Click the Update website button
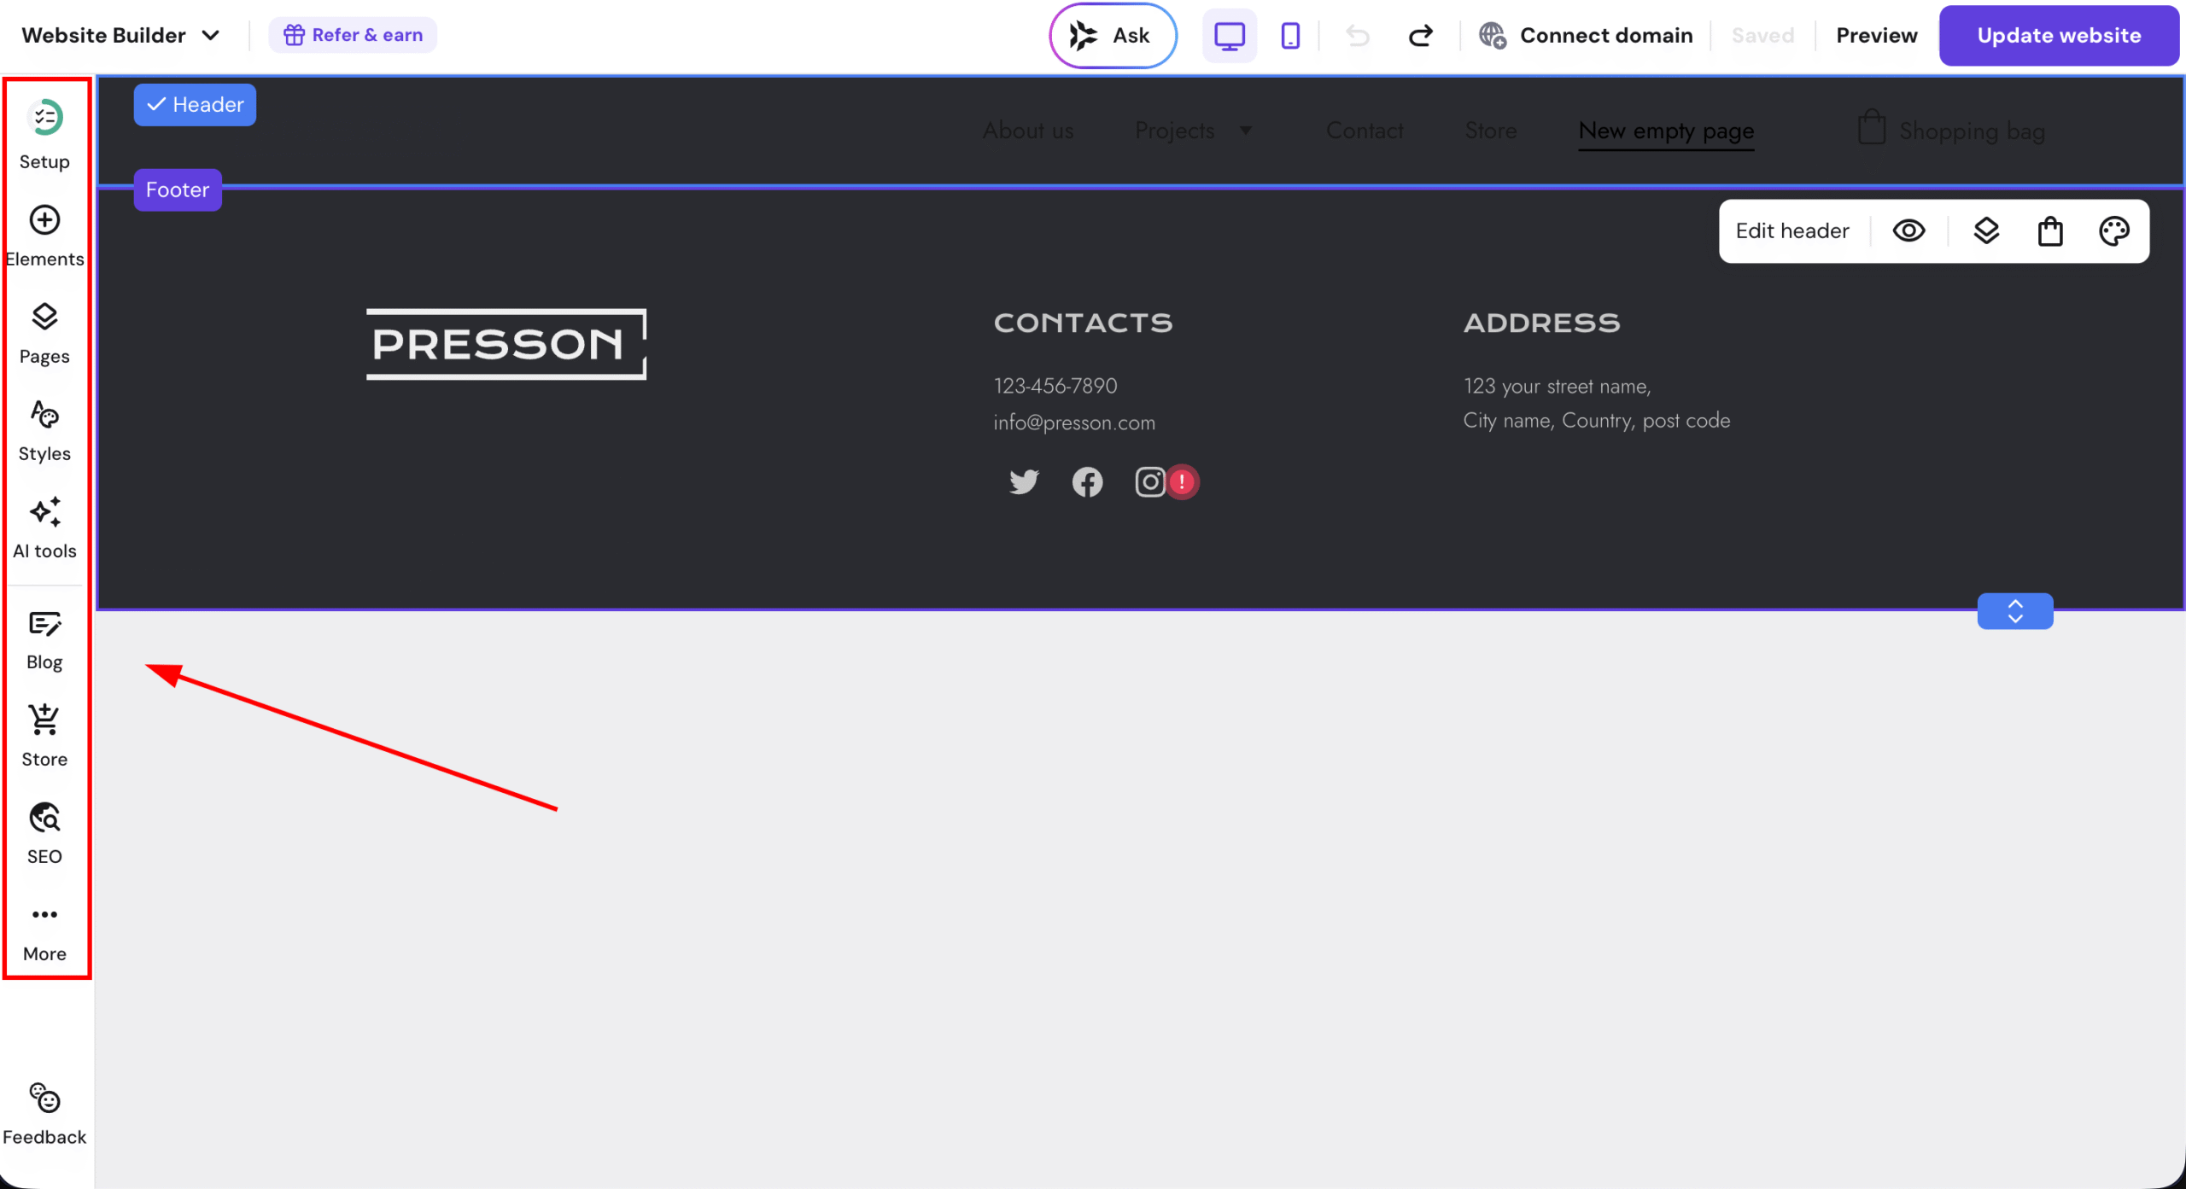The height and width of the screenshot is (1189, 2186). [x=2058, y=36]
